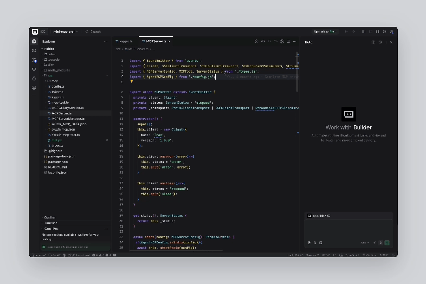Open package.json in the Explorer
Screen dimensions: 426x284
(x=75, y=162)
